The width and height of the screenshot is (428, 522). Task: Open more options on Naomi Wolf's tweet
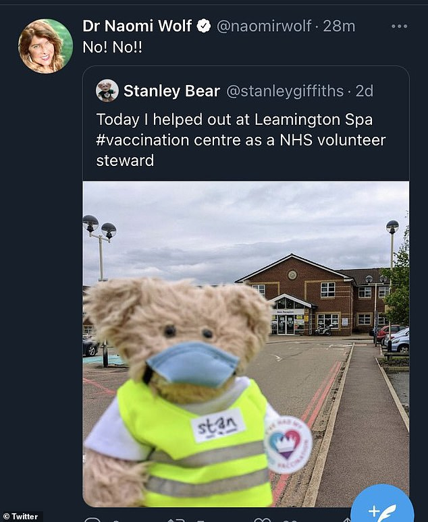[x=399, y=26]
